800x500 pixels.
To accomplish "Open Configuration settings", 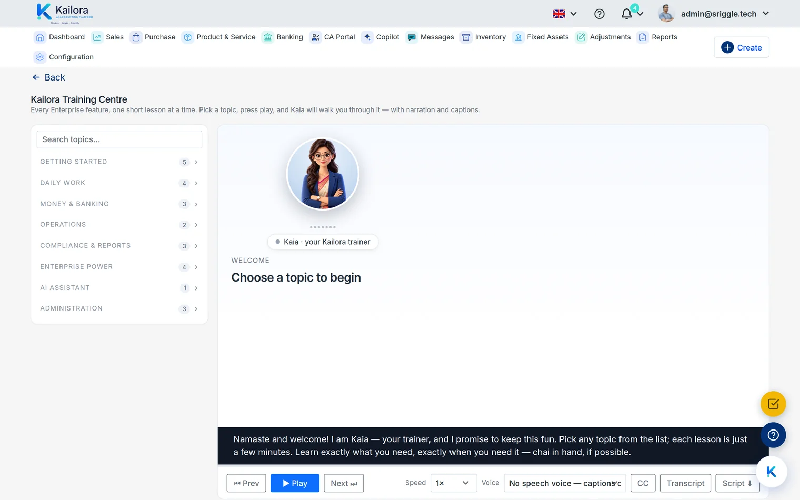I will [64, 57].
